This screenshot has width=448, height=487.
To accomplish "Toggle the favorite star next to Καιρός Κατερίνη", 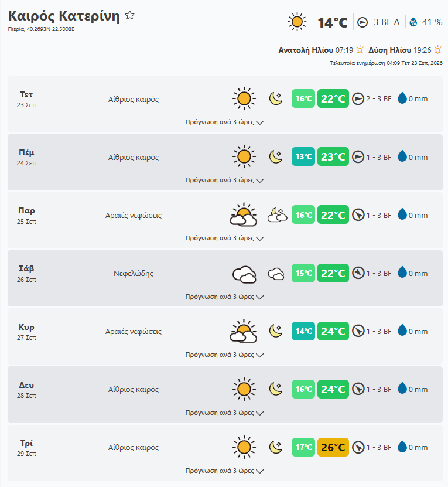I will [130, 15].
